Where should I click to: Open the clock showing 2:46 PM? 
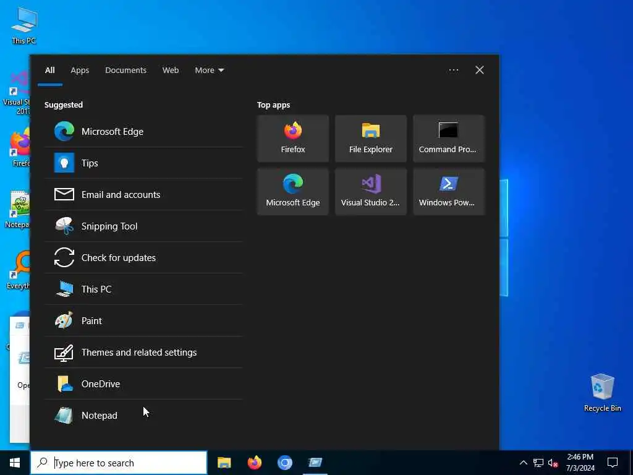tap(580, 463)
